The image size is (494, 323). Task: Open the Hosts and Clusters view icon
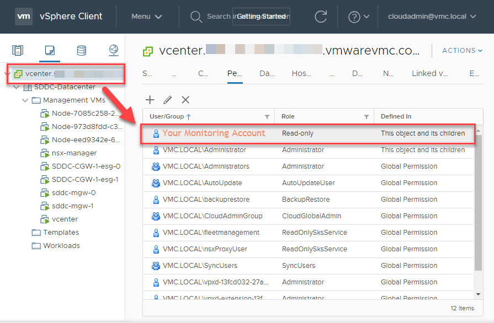(18, 50)
